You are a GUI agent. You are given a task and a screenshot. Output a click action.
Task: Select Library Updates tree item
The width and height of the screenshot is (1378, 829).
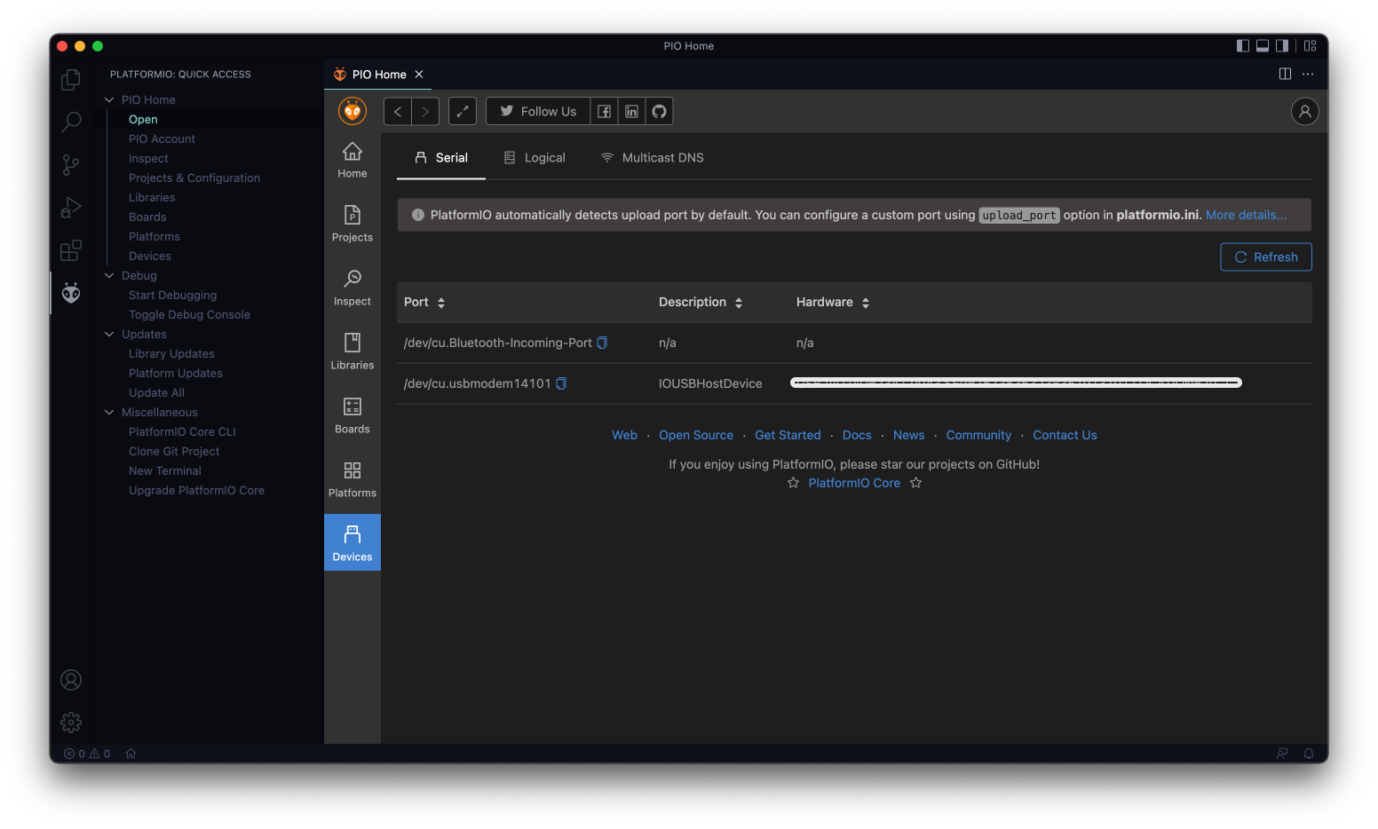[171, 353]
